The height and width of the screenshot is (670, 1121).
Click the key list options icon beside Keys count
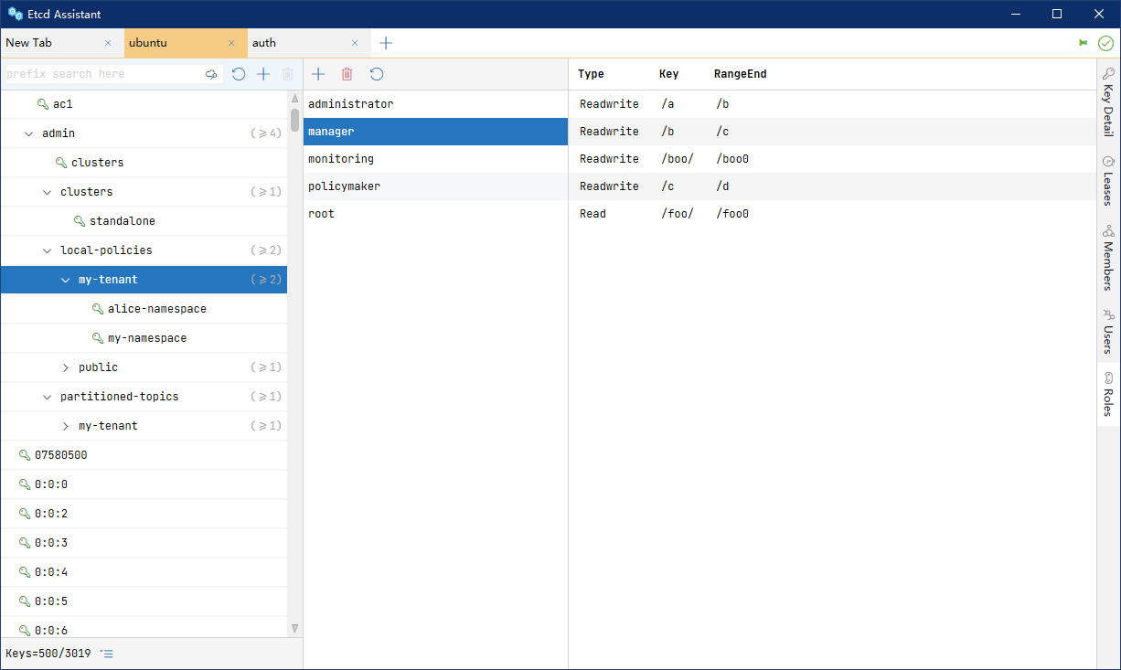tap(107, 654)
